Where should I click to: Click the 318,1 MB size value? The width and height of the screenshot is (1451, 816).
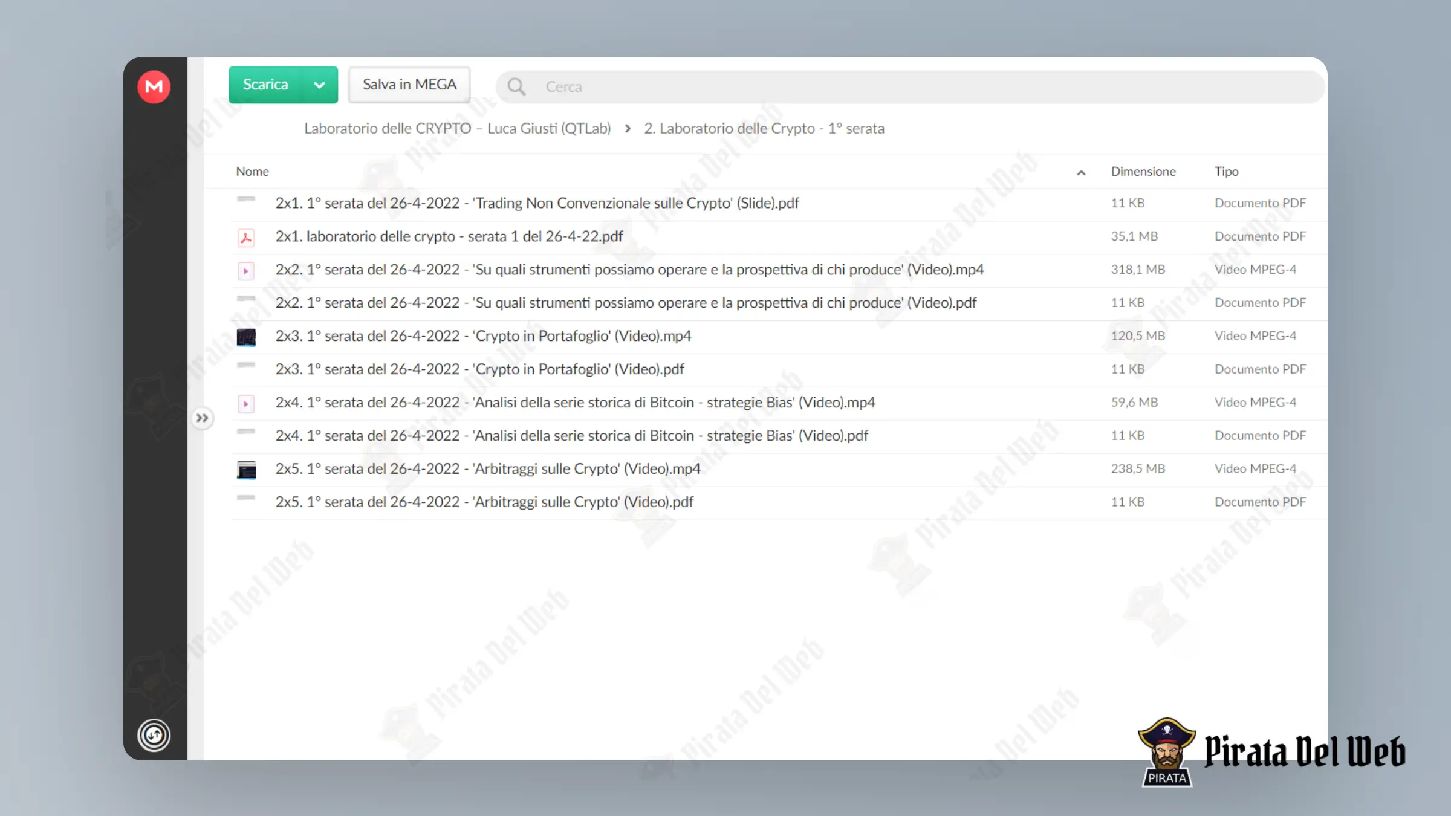(x=1138, y=270)
